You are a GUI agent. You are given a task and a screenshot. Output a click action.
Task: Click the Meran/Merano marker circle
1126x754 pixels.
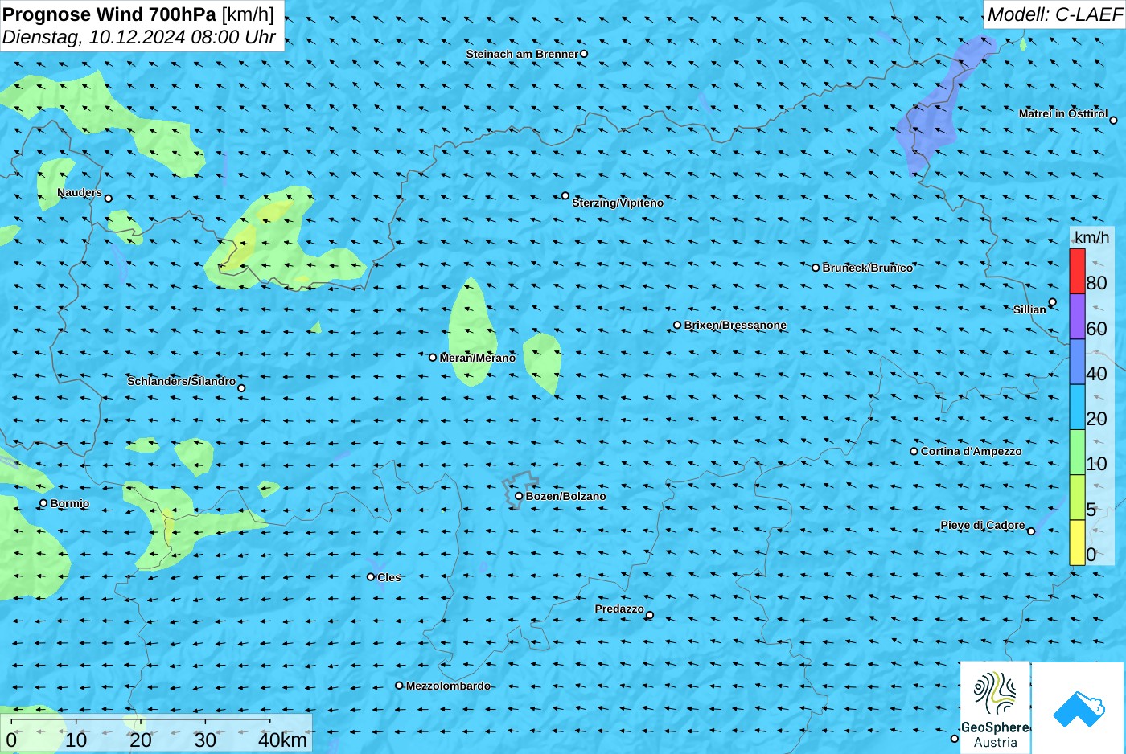coord(433,358)
